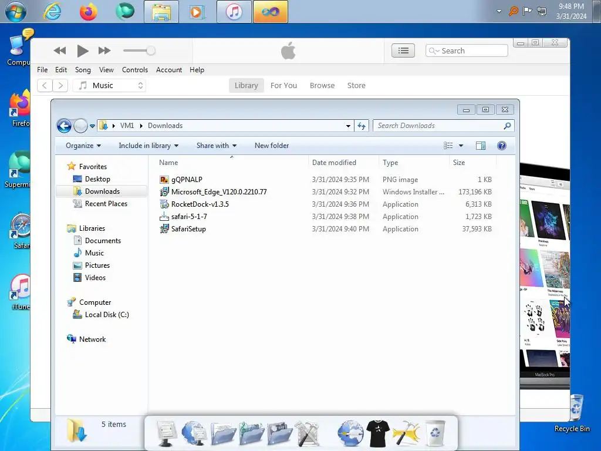Open the Share with dropdown
601x451 pixels.
coord(217,146)
